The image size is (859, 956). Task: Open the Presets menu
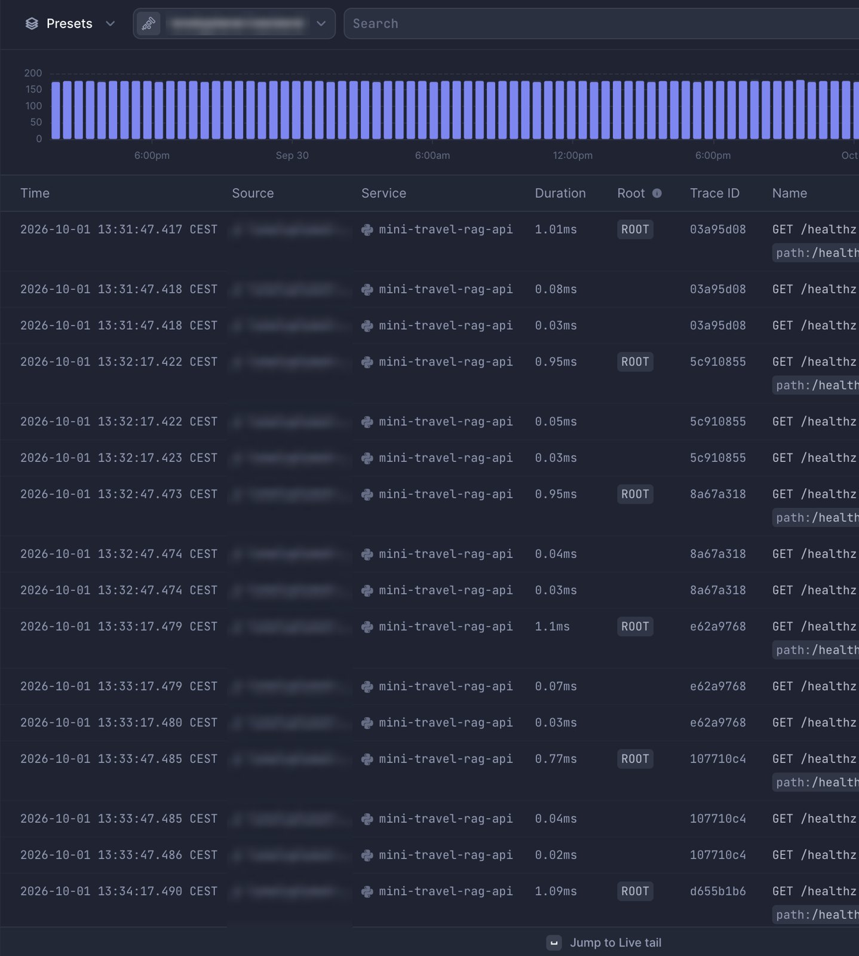click(69, 23)
